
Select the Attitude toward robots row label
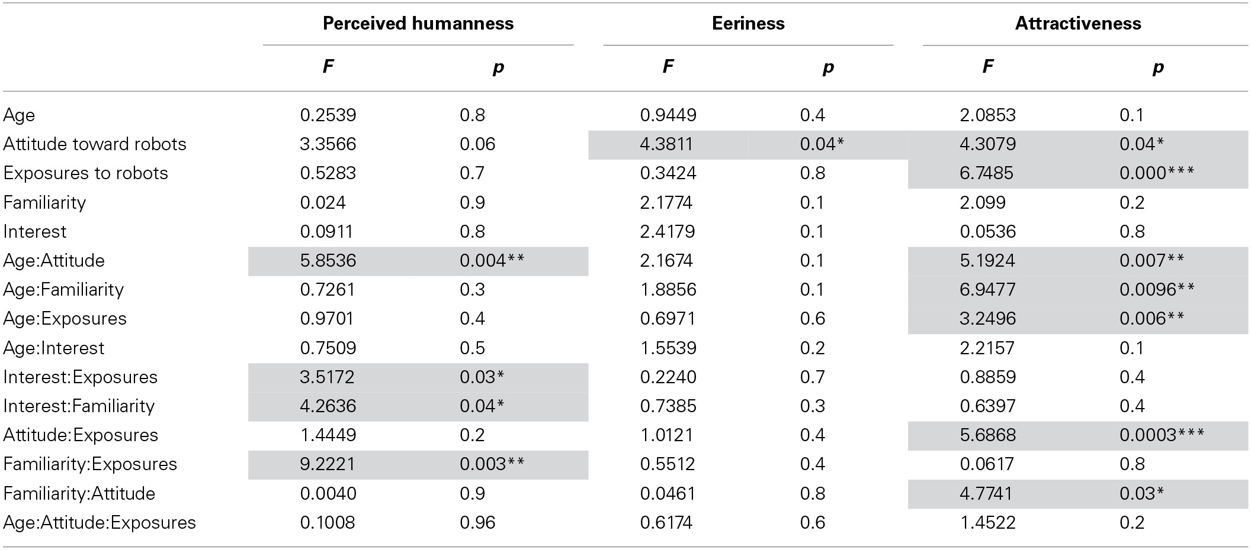click(x=95, y=144)
